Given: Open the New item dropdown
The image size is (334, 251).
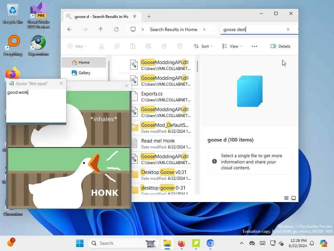Looking at the screenshot, I should coord(77,46).
